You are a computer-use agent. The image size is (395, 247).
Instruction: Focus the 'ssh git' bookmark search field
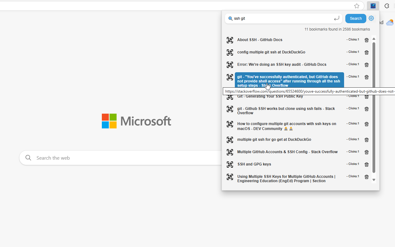click(x=283, y=19)
